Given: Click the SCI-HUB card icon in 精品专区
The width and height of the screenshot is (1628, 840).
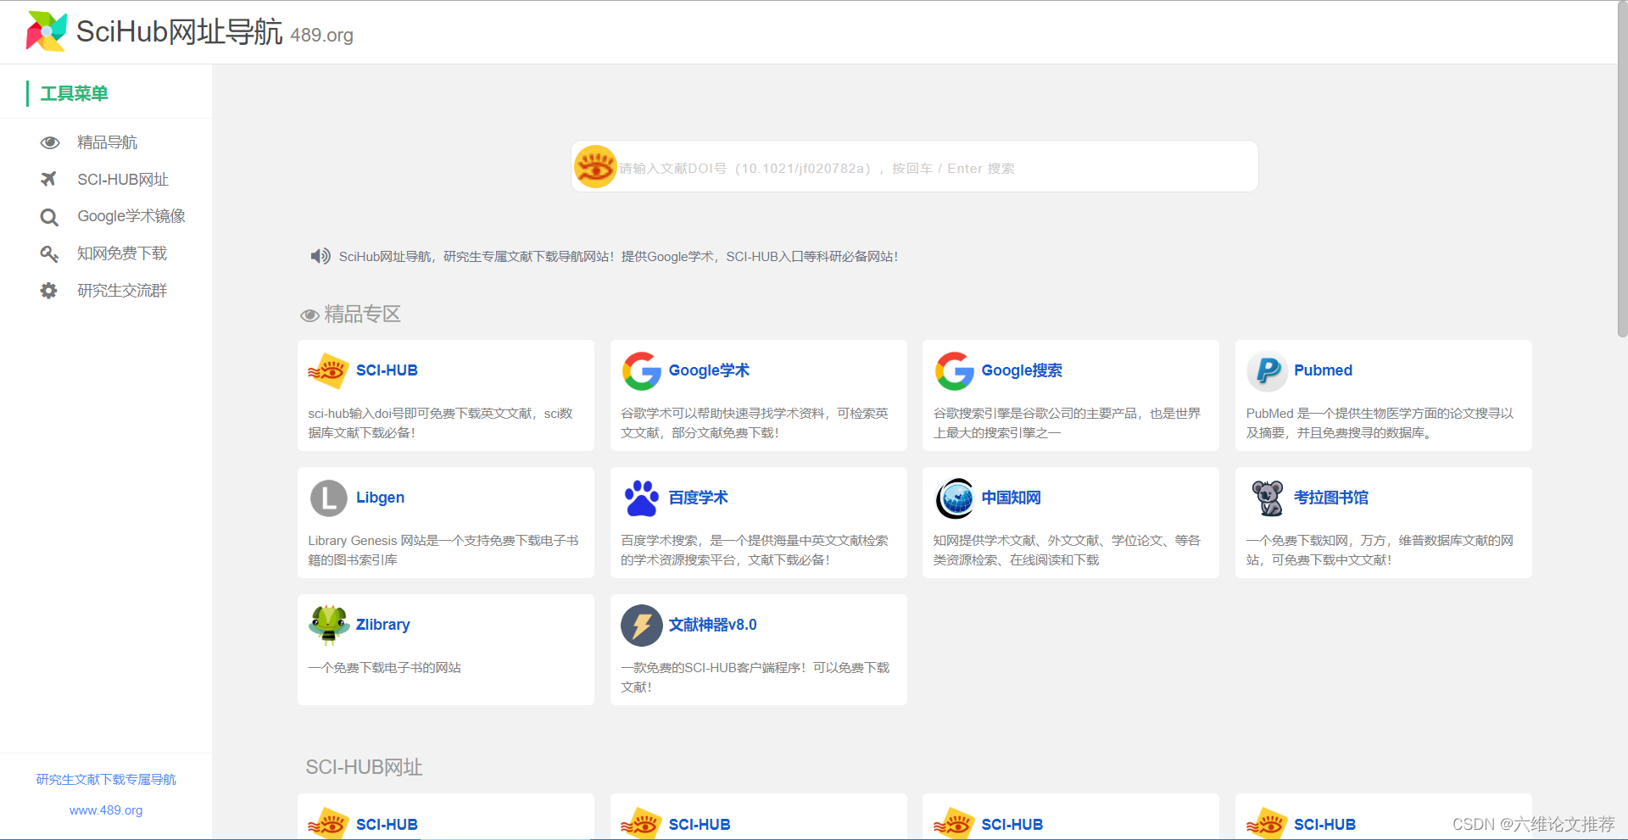Looking at the screenshot, I should pos(328,370).
